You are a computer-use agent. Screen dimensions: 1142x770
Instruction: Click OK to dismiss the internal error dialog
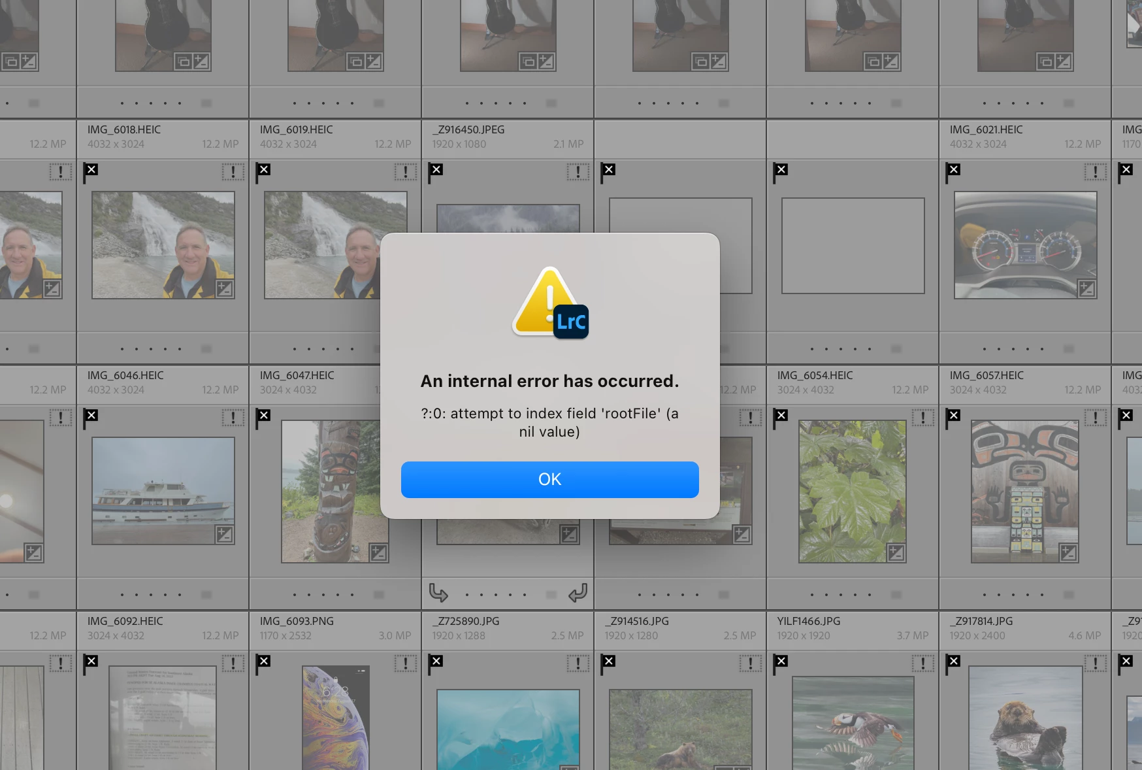click(x=549, y=479)
